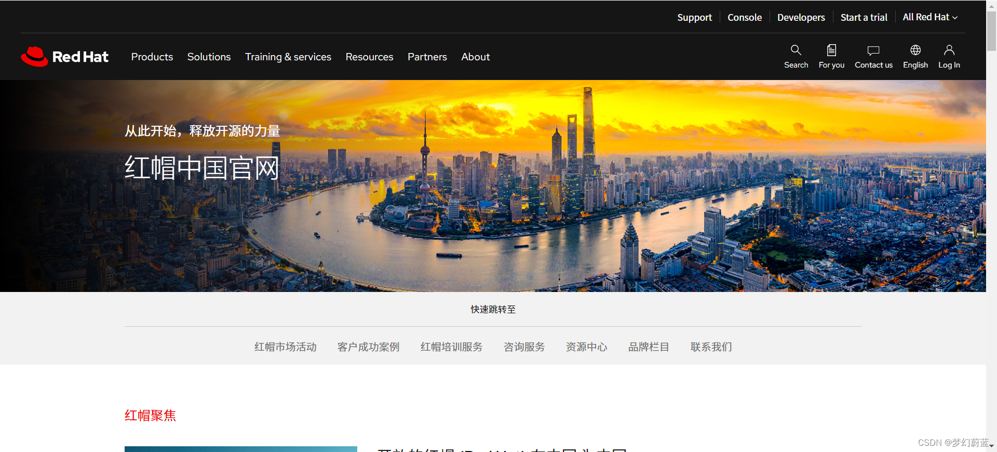Open the About menu
Screen dimensions: 997x452
(476, 57)
